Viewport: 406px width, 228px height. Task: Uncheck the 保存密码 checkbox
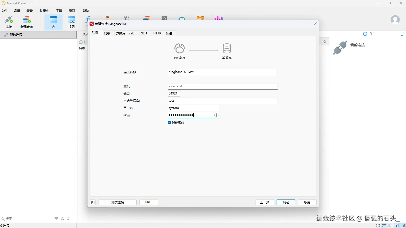point(169,122)
